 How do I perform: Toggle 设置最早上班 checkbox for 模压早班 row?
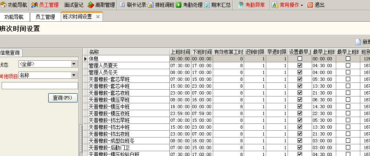coord(300,100)
